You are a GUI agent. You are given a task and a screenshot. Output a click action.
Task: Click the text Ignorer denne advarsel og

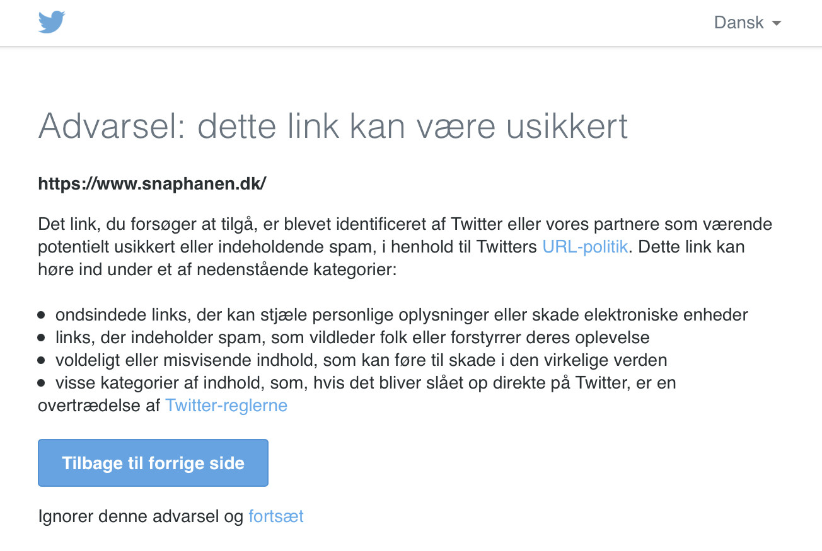[141, 516]
